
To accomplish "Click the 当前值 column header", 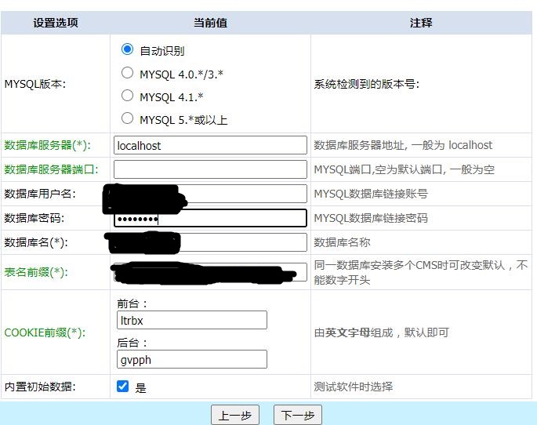I will point(210,23).
